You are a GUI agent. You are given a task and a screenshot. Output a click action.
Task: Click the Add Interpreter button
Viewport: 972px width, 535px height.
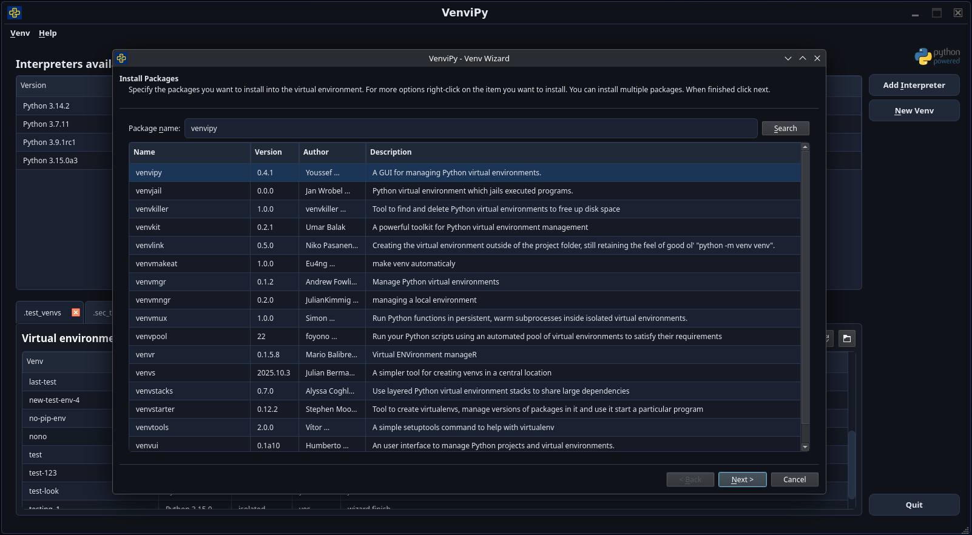(x=914, y=86)
